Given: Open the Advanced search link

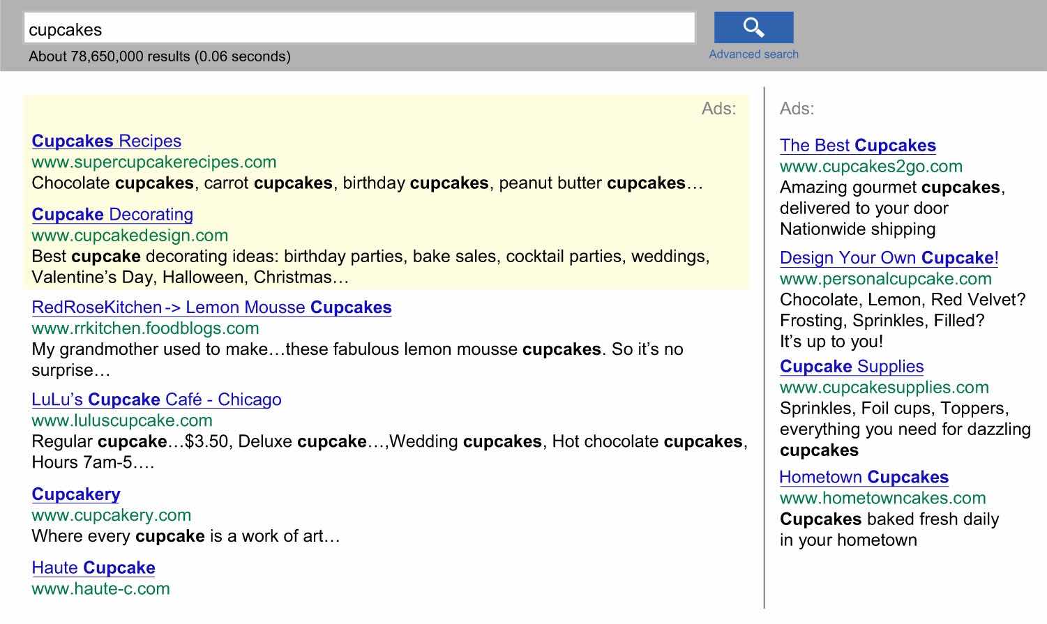Looking at the screenshot, I should pyautogui.click(x=753, y=54).
